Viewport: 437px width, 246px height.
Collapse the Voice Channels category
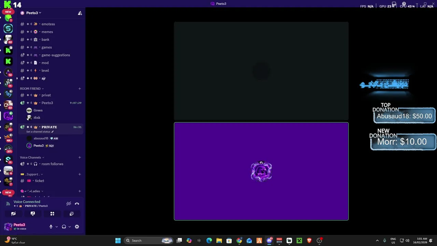pos(32,158)
